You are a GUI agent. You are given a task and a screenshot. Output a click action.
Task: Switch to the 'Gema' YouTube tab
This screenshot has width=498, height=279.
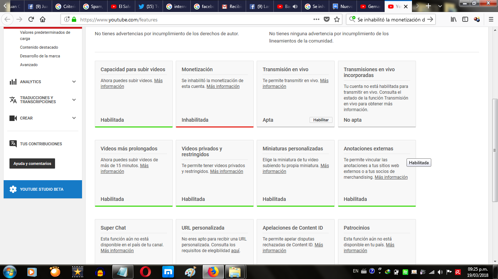pos(370,6)
